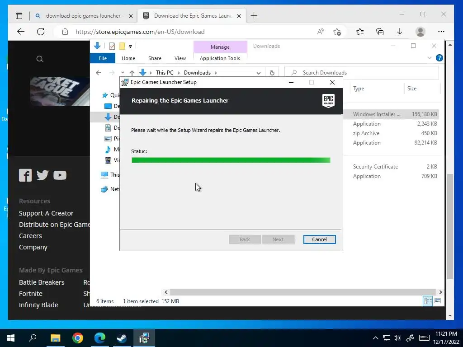Refresh the Epic Games store page
The width and height of the screenshot is (463, 347).
click(x=41, y=32)
